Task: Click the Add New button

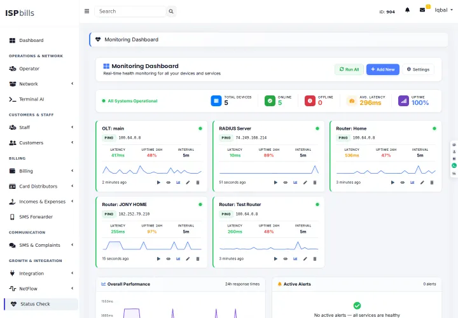Action: [x=383, y=69]
